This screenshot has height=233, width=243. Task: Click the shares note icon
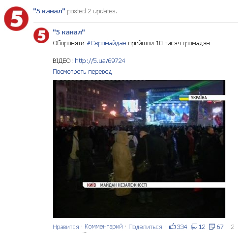tap(212, 227)
